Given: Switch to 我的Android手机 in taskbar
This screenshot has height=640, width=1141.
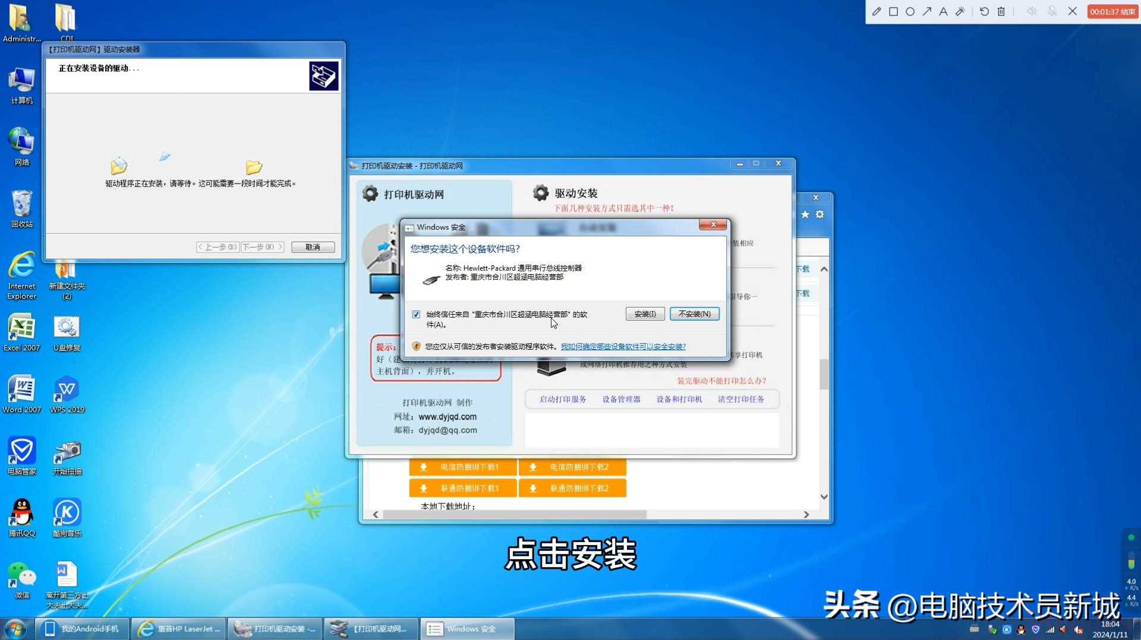Looking at the screenshot, I should (82, 629).
